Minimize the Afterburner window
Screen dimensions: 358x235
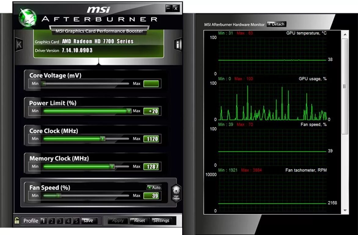click(x=168, y=8)
